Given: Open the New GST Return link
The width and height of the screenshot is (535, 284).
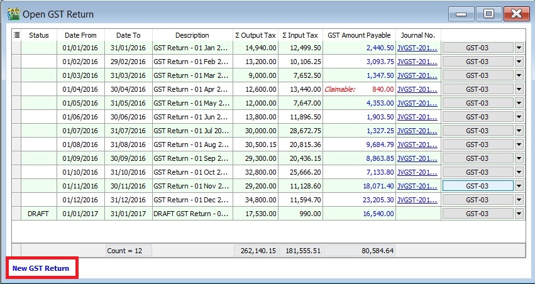Looking at the screenshot, I should tap(41, 268).
